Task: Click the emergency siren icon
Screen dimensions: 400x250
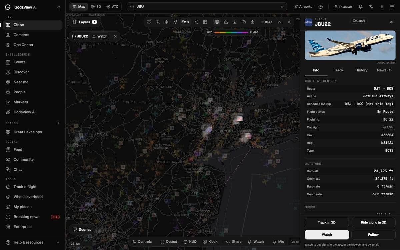Action: click(196, 22)
